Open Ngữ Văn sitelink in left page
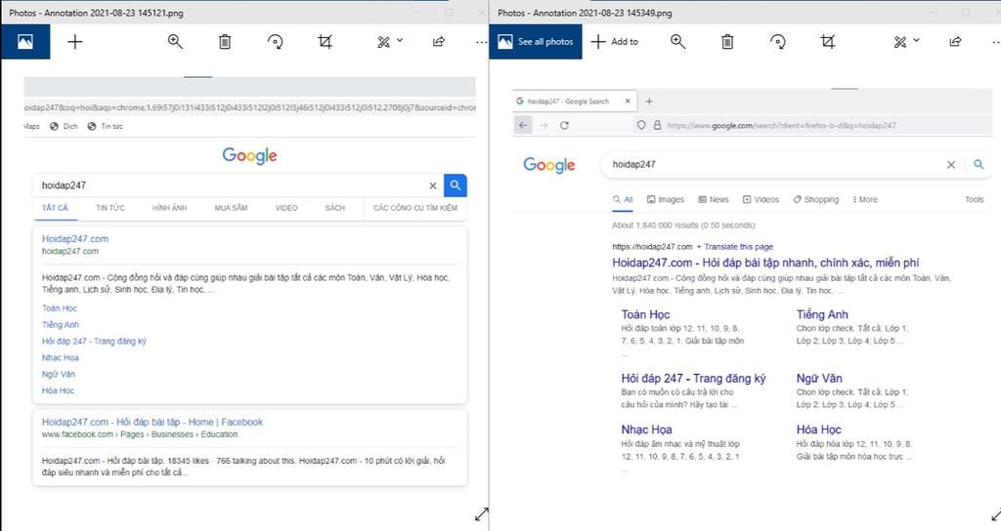This screenshot has width=1001, height=531. coord(59,374)
